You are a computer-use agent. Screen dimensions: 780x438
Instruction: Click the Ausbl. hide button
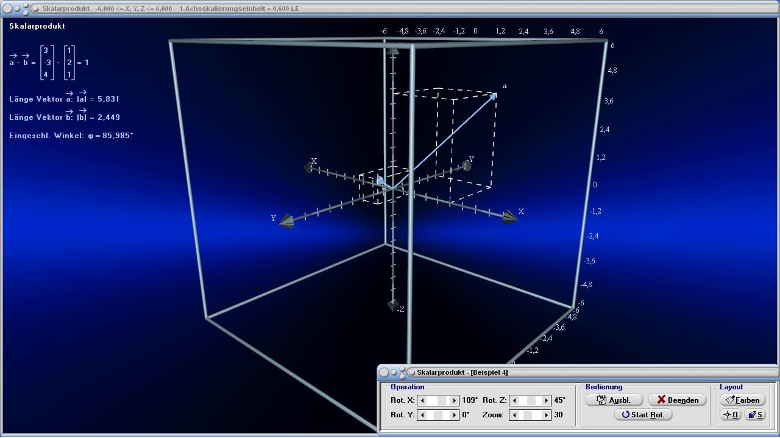point(615,400)
